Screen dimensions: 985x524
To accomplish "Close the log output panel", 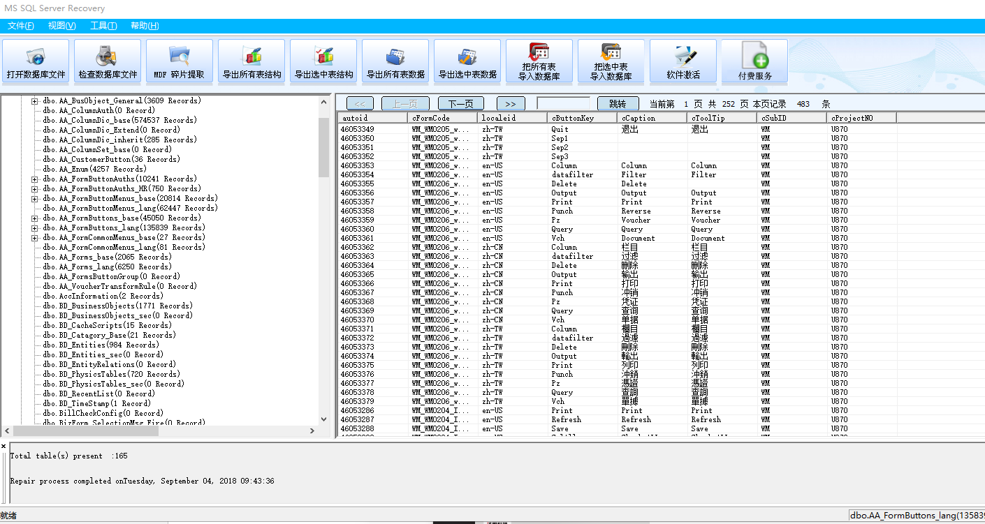I will (3, 446).
